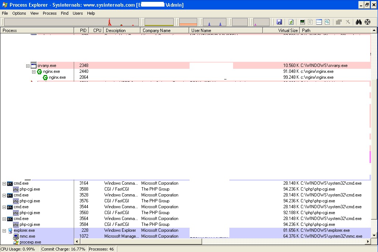The image size is (378, 252).
Task: Sort by the Description column header
Action: 122,31
